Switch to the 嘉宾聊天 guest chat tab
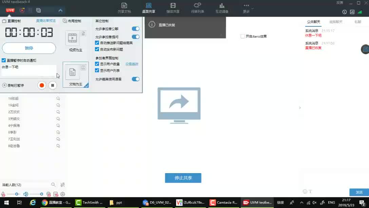Image resolution: width=369 pixels, height=208 pixels. [x=336, y=22]
